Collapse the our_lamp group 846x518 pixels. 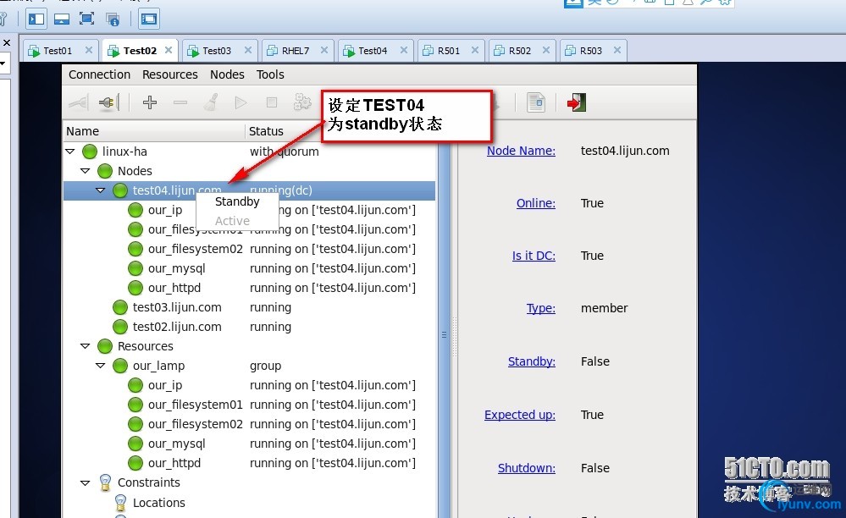(101, 366)
